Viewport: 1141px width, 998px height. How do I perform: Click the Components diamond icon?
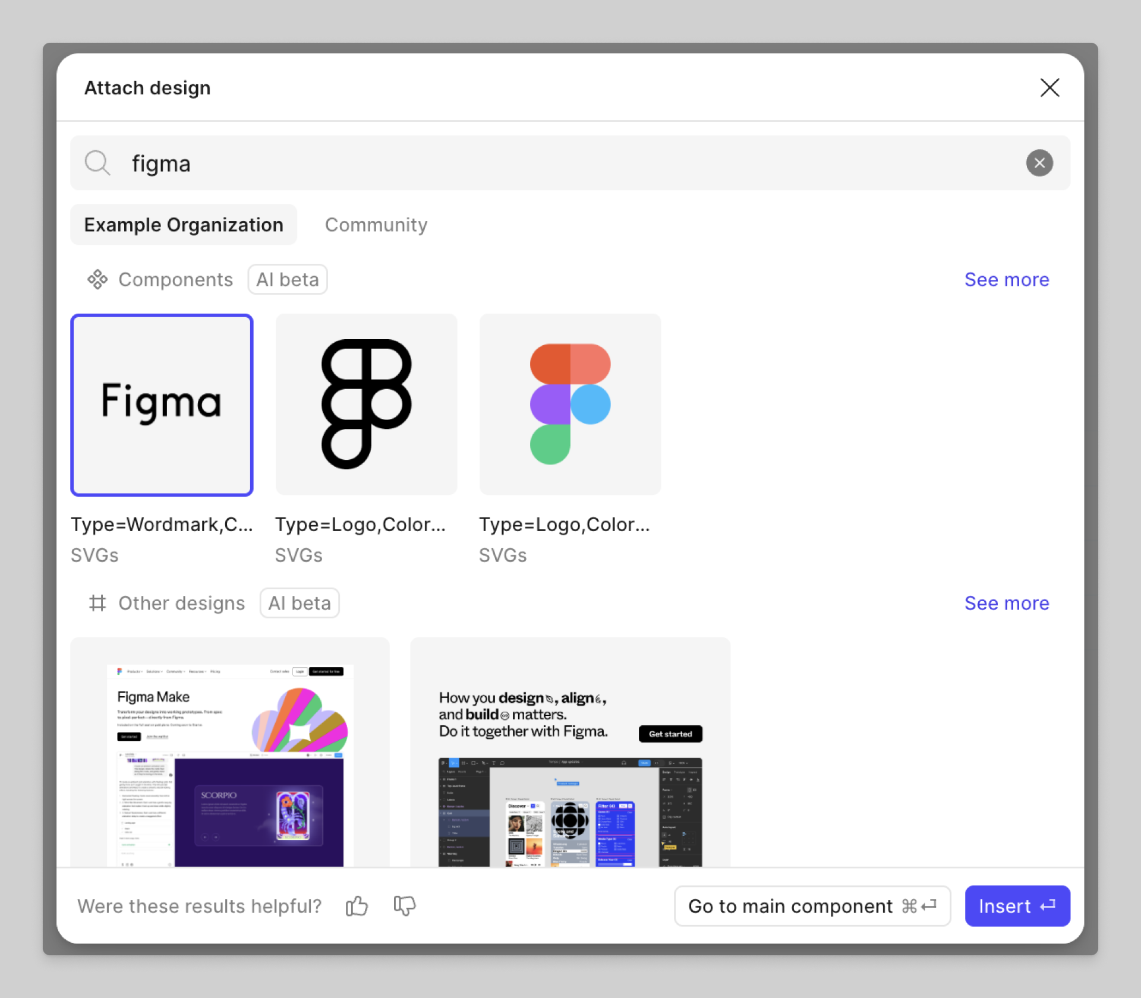(97, 279)
